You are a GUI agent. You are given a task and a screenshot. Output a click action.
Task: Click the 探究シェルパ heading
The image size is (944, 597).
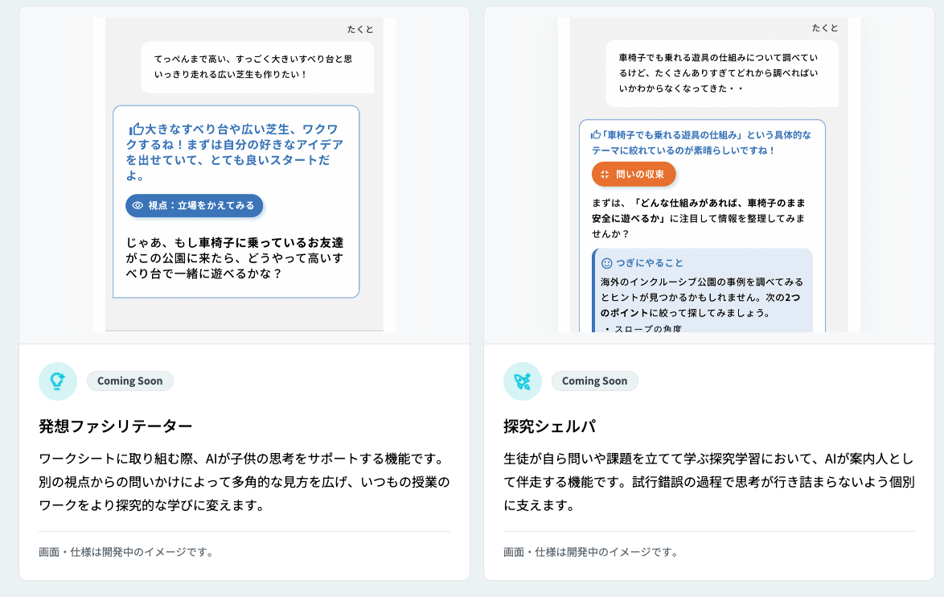[550, 426]
